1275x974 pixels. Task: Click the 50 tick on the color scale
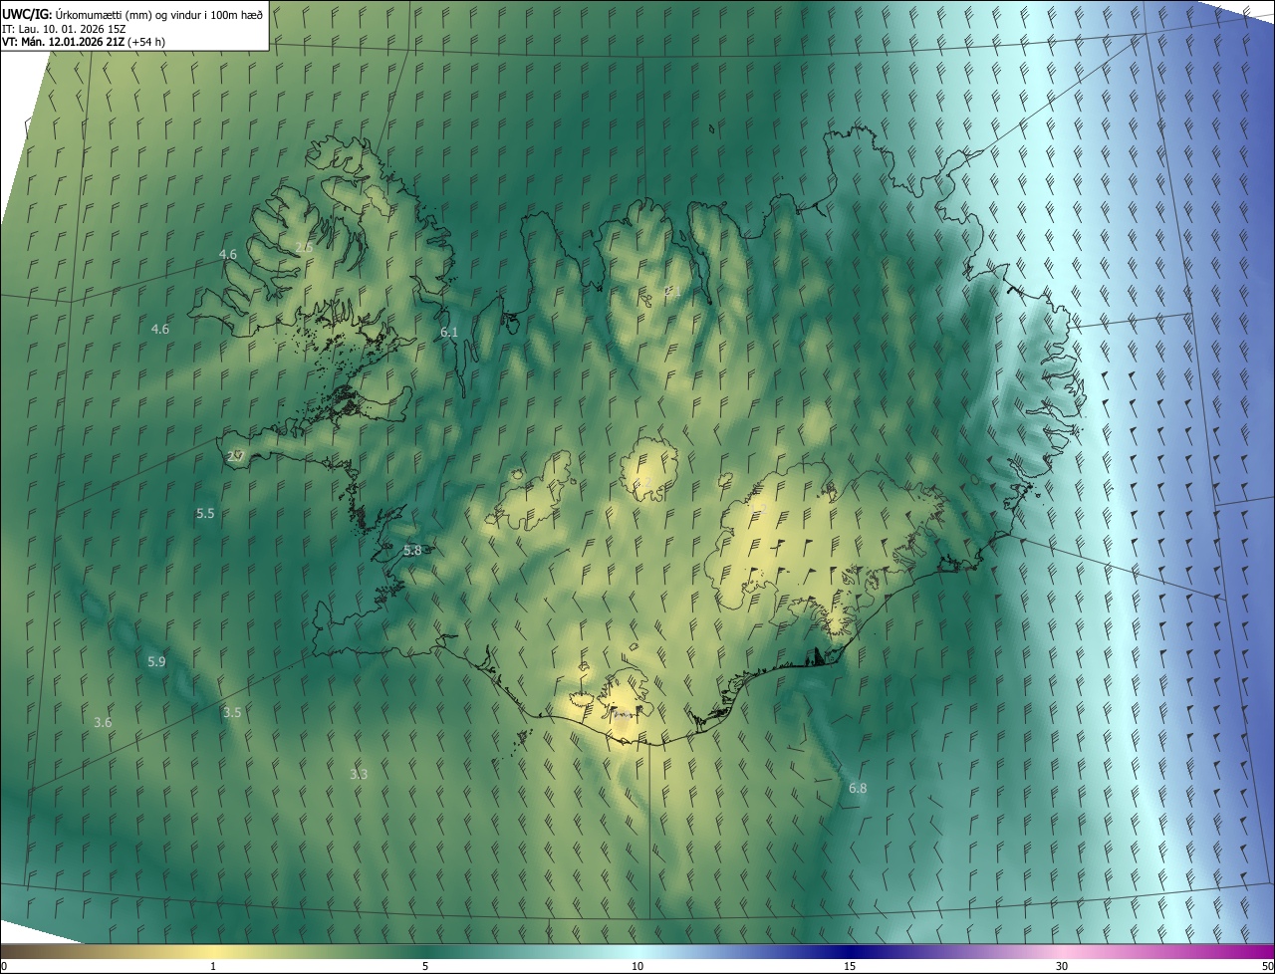click(x=1267, y=966)
